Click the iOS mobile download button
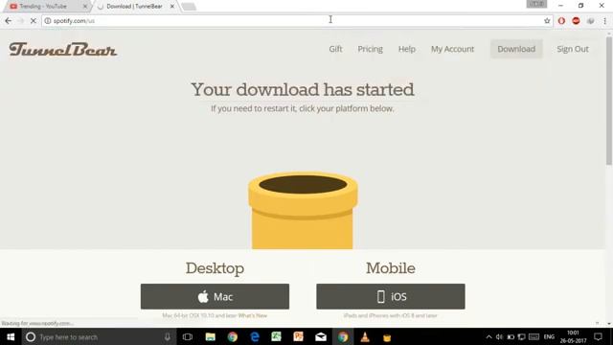 click(x=391, y=296)
